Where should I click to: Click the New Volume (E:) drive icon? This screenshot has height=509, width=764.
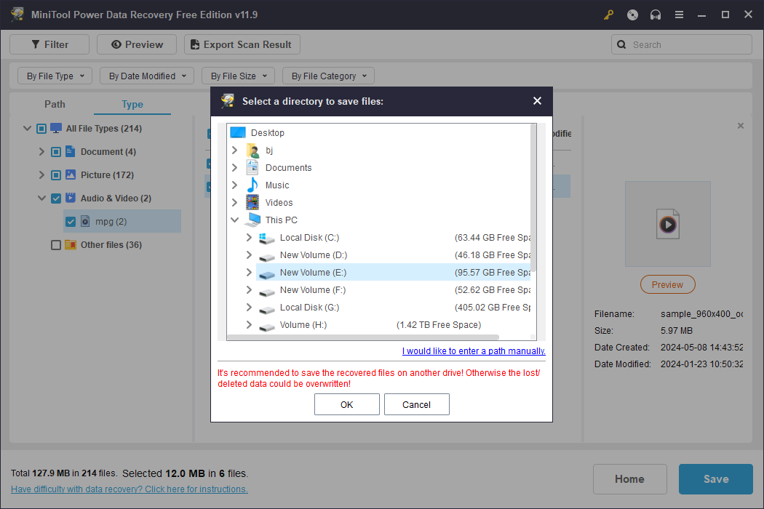[x=267, y=273]
